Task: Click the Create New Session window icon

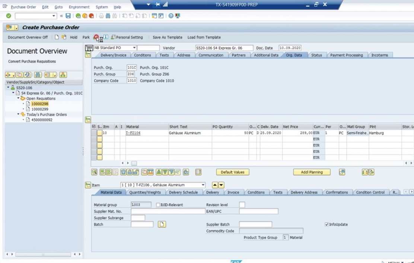Action: coord(154,16)
